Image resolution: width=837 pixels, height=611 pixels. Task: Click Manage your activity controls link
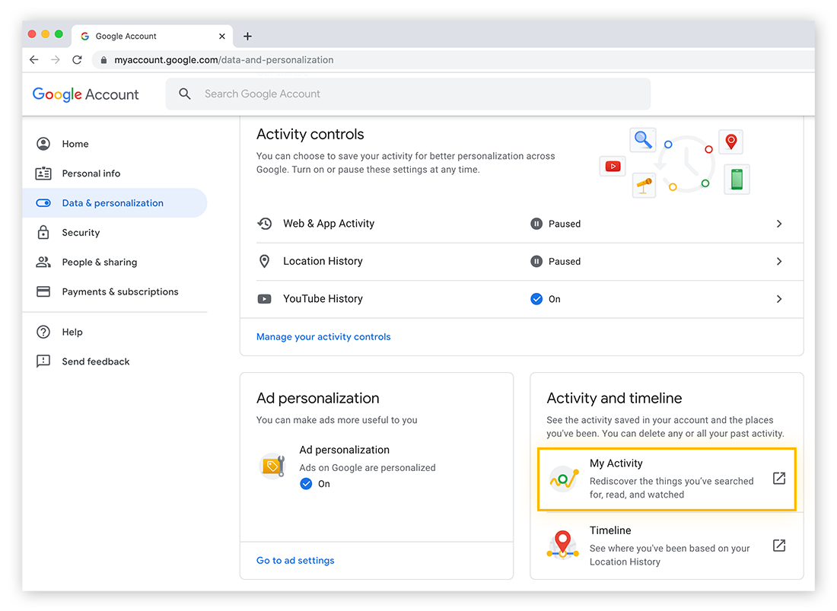[323, 336]
